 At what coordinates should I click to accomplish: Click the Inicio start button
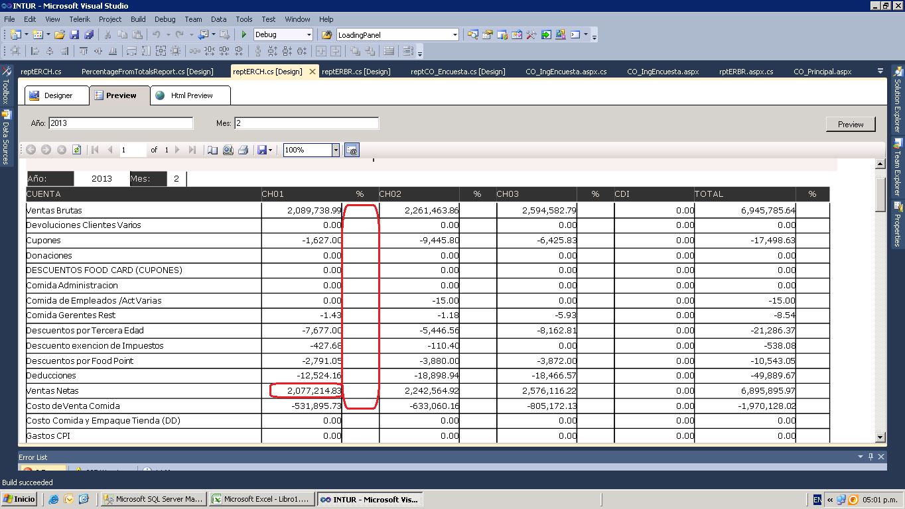[x=20, y=499]
